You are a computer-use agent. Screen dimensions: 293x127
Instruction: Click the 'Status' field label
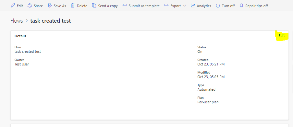click(x=202, y=47)
